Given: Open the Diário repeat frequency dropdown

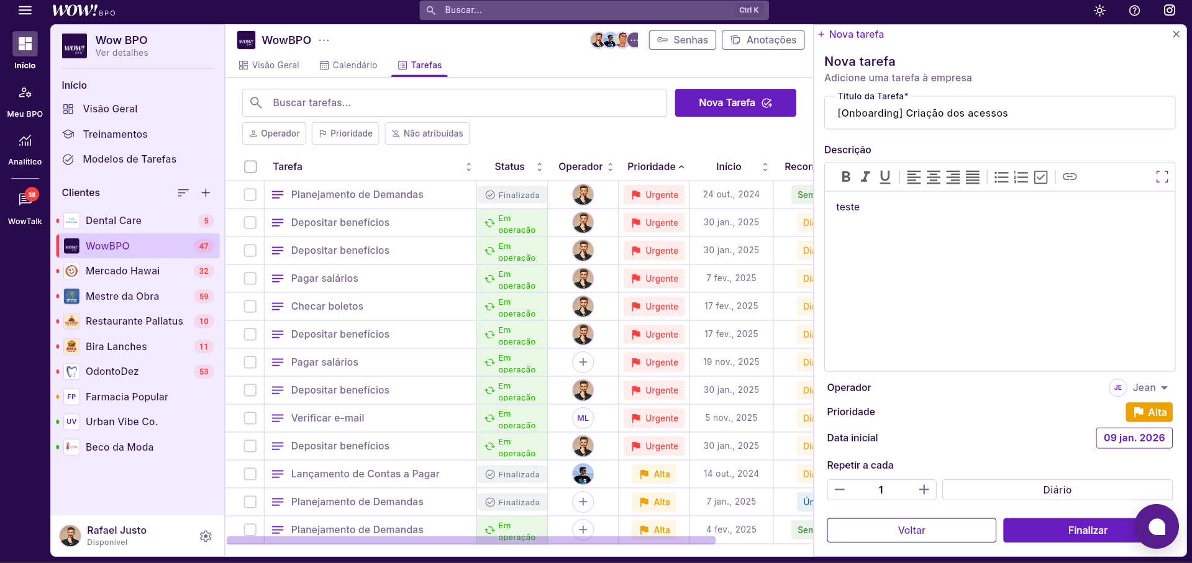Looking at the screenshot, I should [1057, 490].
